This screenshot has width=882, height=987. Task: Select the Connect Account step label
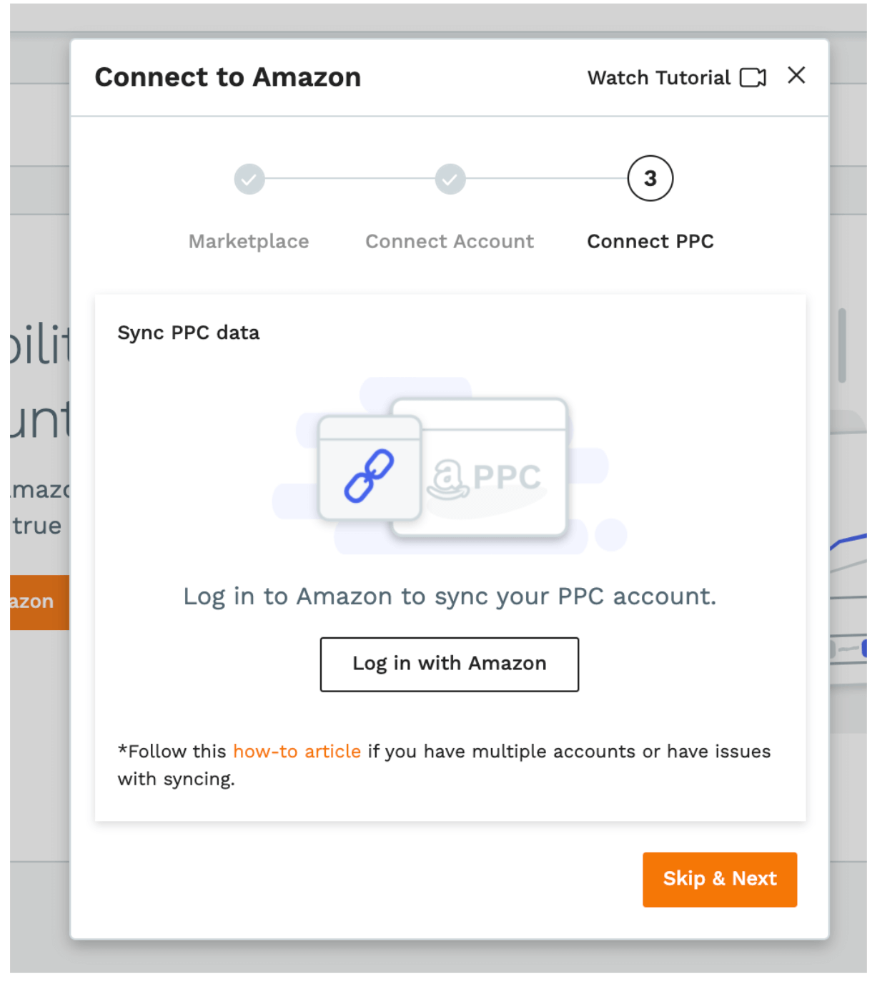pyautogui.click(x=450, y=242)
